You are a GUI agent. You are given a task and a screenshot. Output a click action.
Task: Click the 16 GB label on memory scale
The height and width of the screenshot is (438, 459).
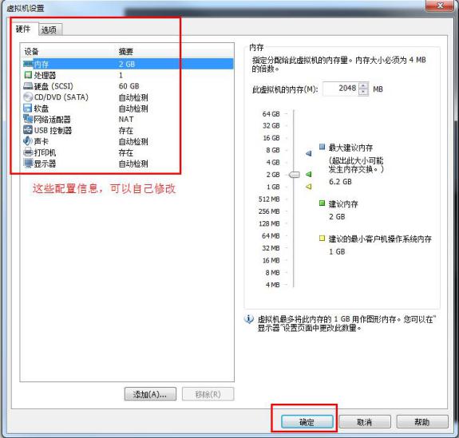(x=271, y=138)
